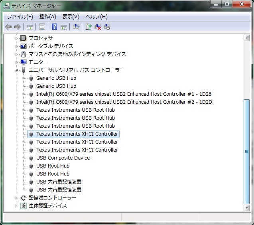Expand マウスとそのほかのポインティング デバイス node

[x=16, y=54]
